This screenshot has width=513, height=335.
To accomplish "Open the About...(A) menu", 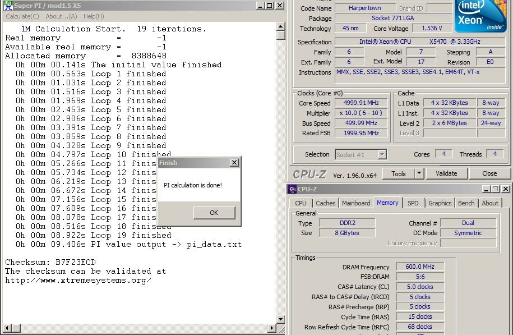I will click(x=61, y=16).
